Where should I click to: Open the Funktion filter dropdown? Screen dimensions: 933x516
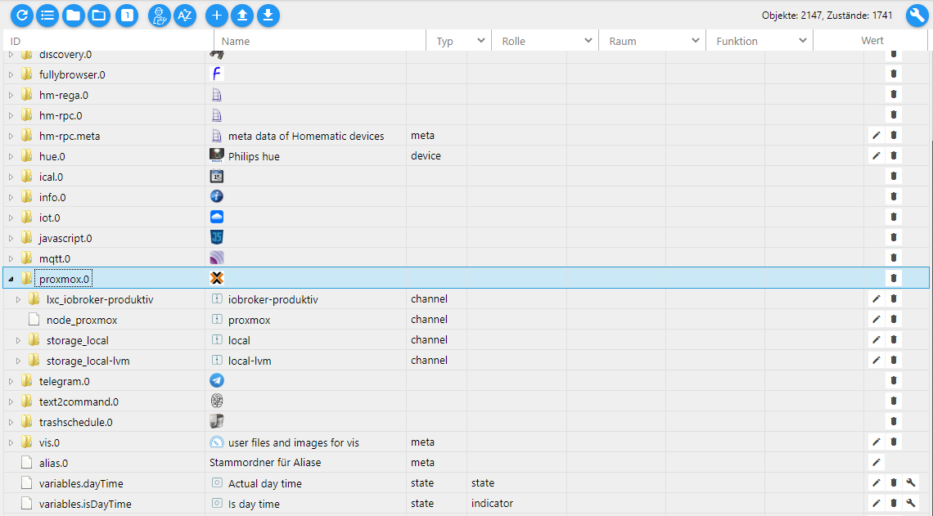(x=802, y=41)
